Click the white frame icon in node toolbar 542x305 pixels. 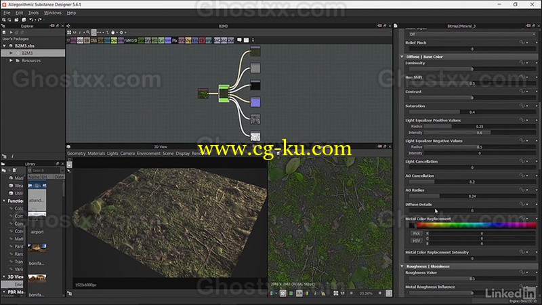246,40
